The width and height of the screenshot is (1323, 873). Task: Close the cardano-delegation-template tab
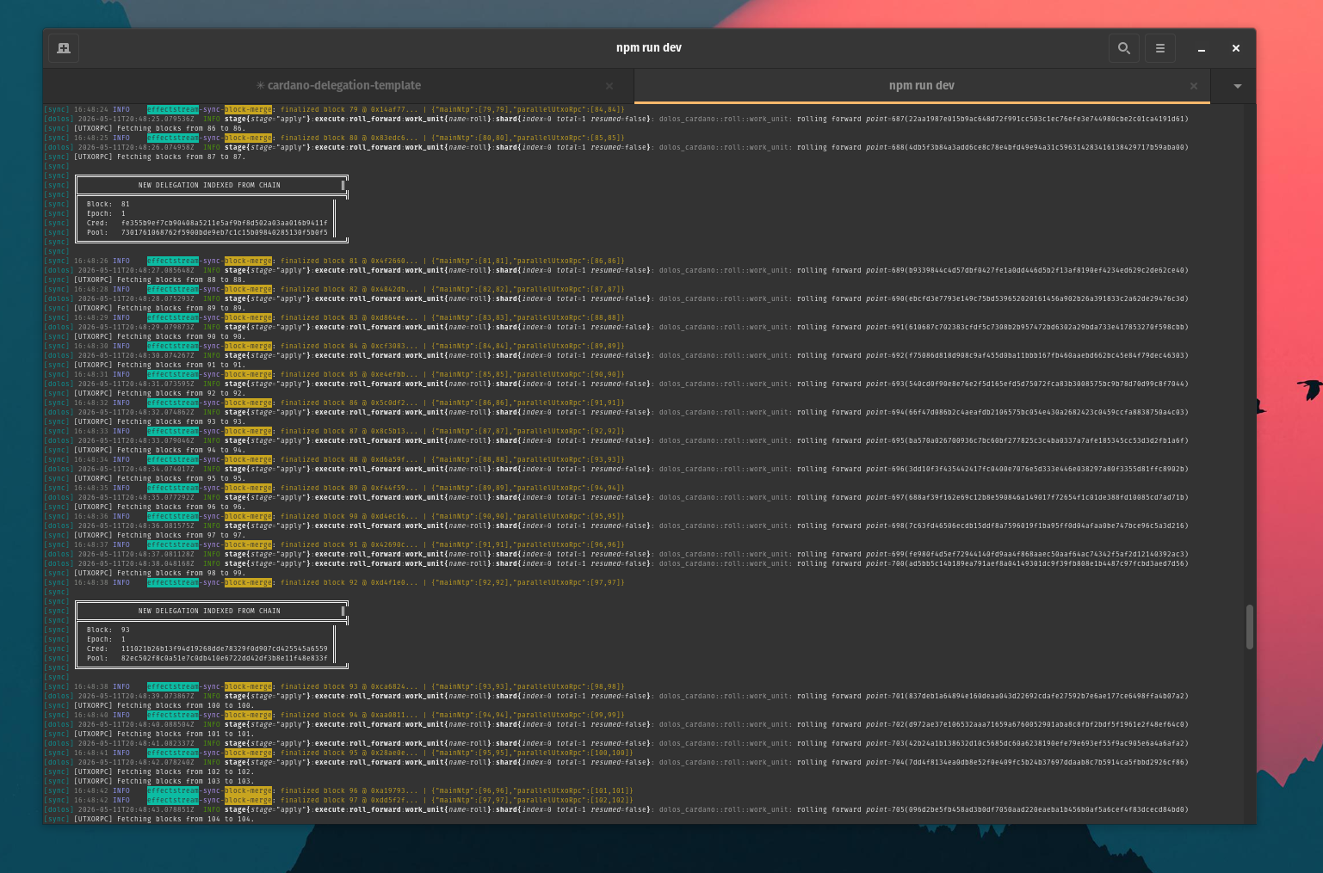[609, 86]
